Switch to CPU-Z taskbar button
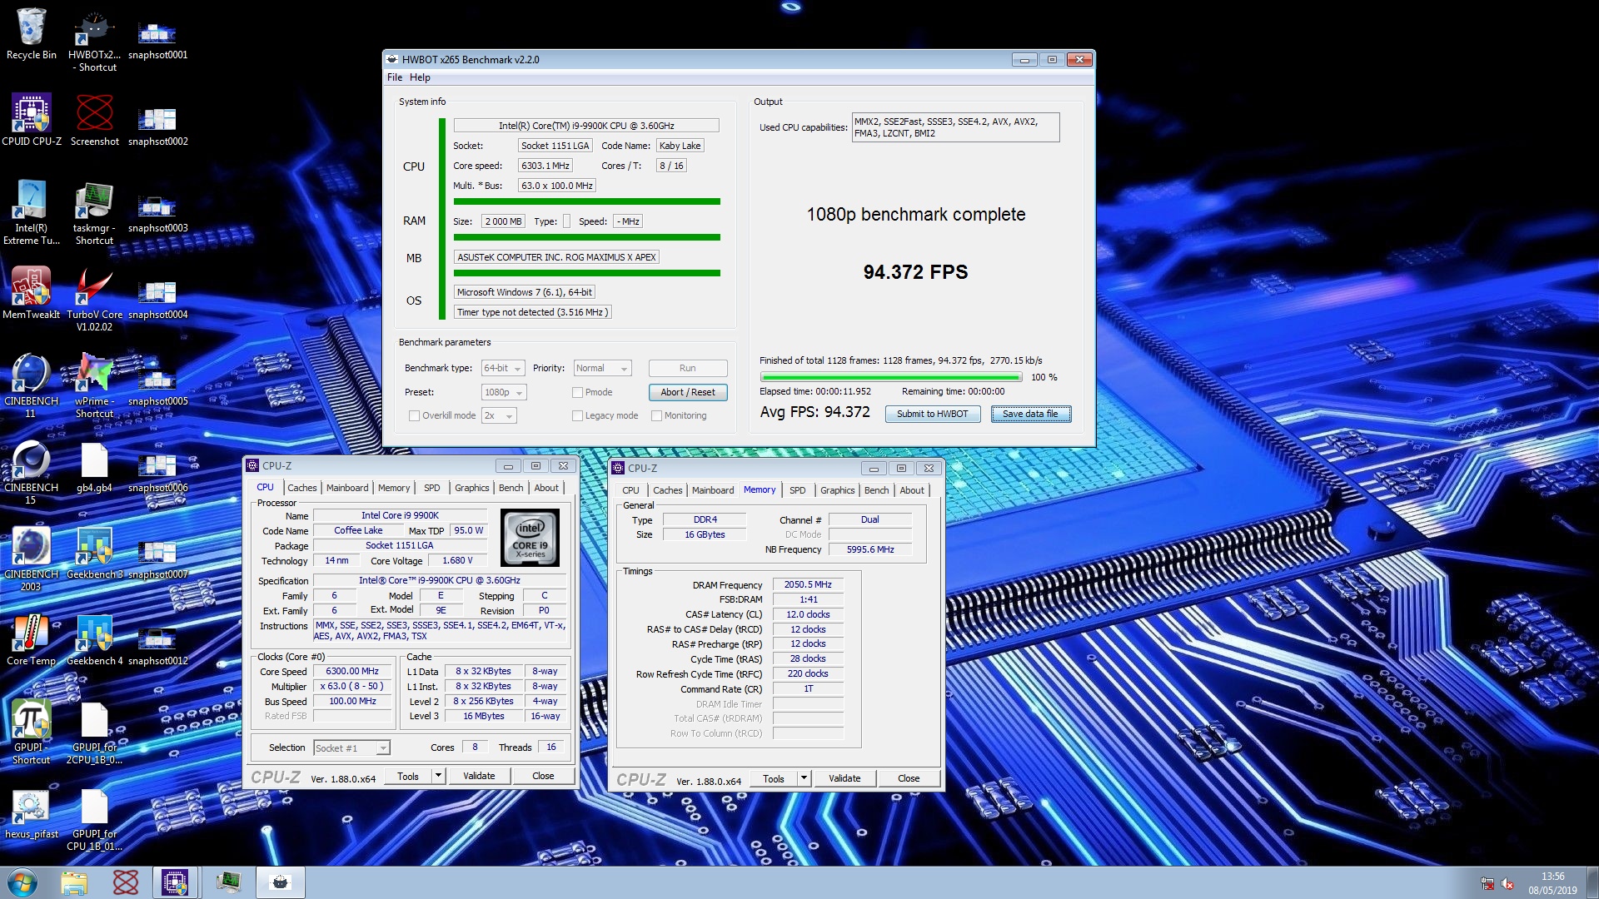 175,882
